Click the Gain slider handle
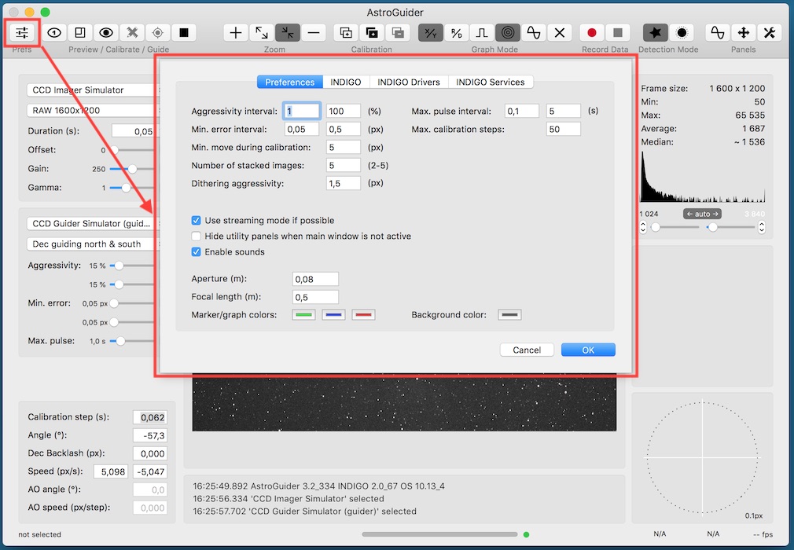Viewport: 794px width, 550px height. tap(132, 169)
